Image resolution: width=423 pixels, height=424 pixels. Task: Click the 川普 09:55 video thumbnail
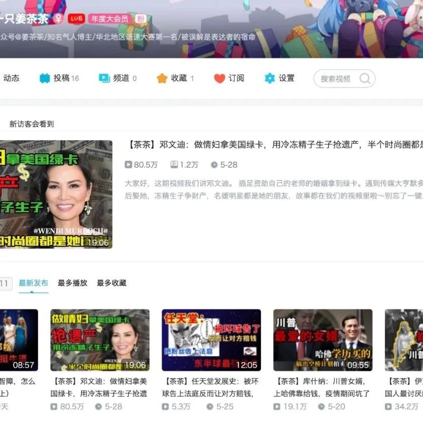[x=323, y=340]
